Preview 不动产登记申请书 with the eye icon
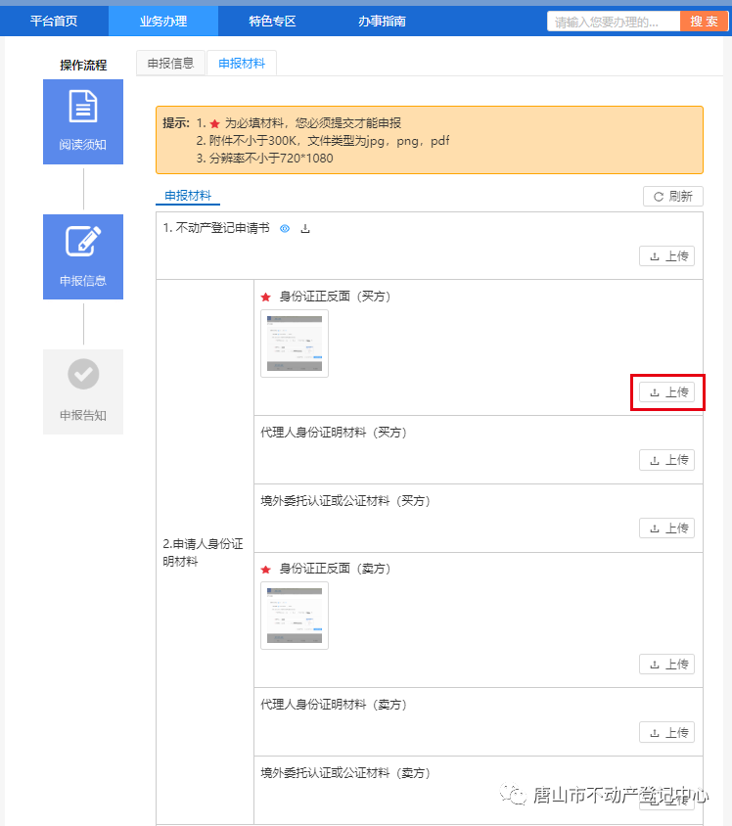This screenshot has height=826, width=732. click(x=285, y=228)
